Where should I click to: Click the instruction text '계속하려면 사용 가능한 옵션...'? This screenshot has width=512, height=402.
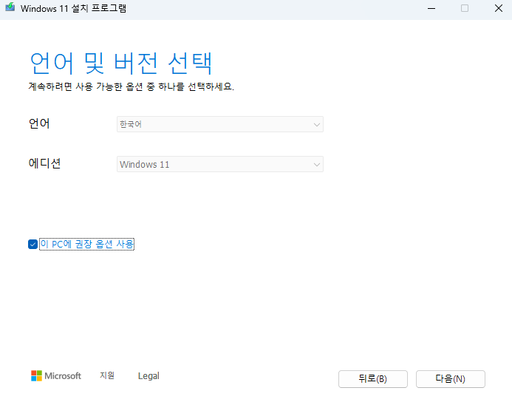(x=132, y=86)
